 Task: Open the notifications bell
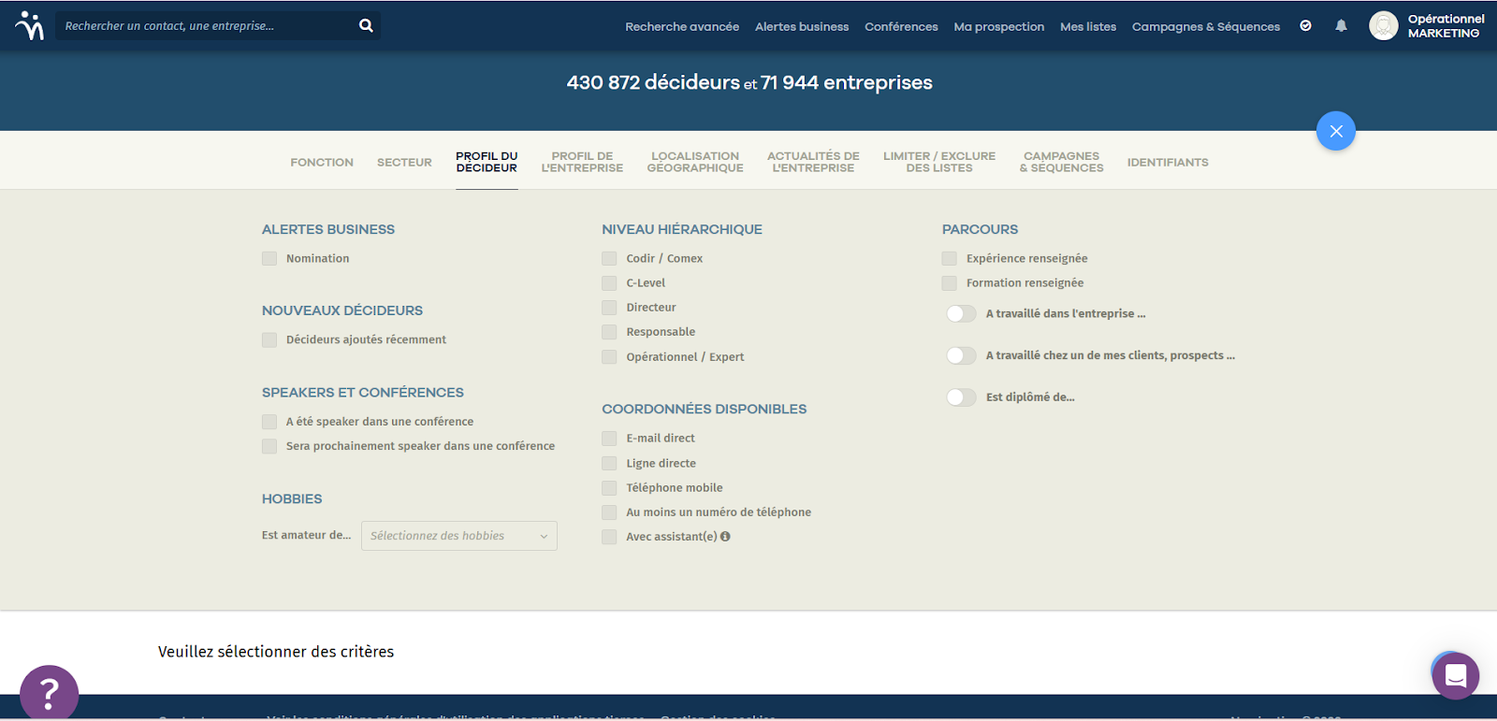click(x=1341, y=26)
